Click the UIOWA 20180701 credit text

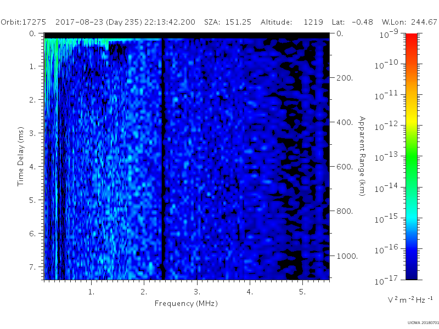point(423,323)
